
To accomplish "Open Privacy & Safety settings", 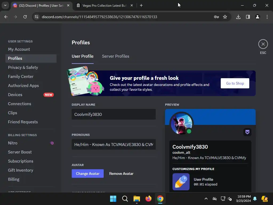I will tap(31, 68).
